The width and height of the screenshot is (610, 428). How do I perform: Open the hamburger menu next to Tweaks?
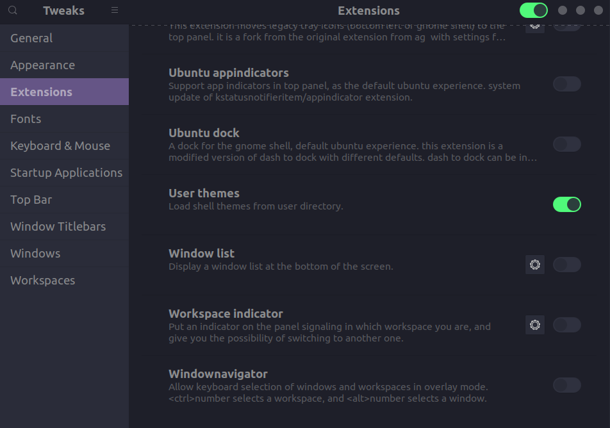click(x=114, y=10)
